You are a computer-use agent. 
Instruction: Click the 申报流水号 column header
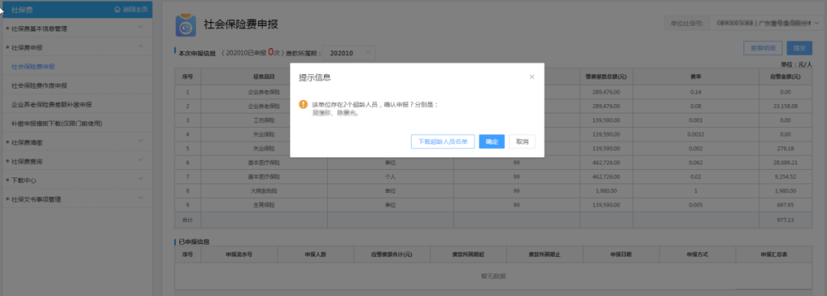pos(239,254)
